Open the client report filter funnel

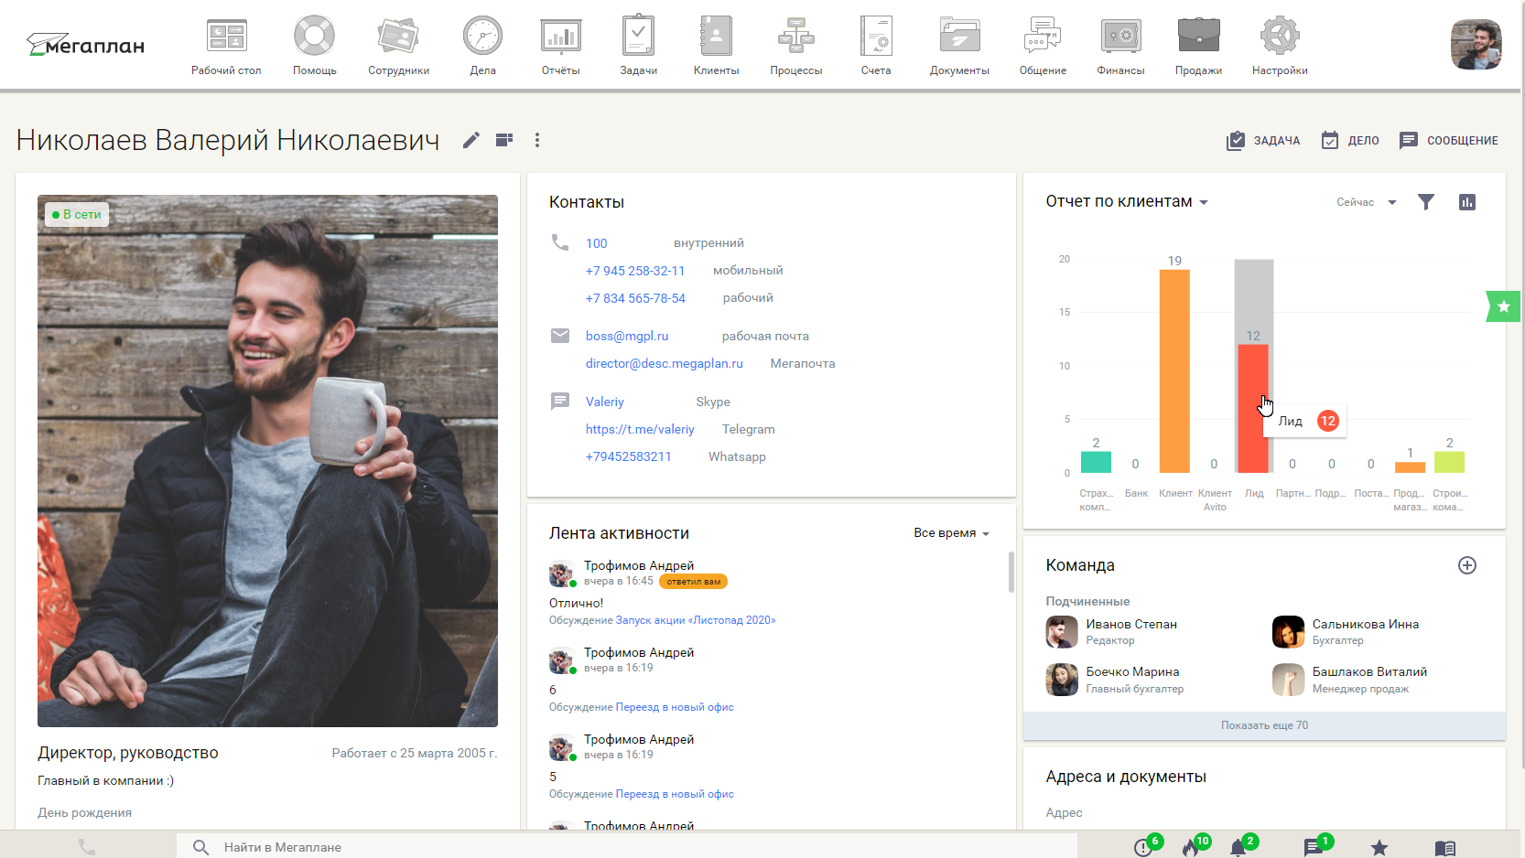(x=1425, y=202)
